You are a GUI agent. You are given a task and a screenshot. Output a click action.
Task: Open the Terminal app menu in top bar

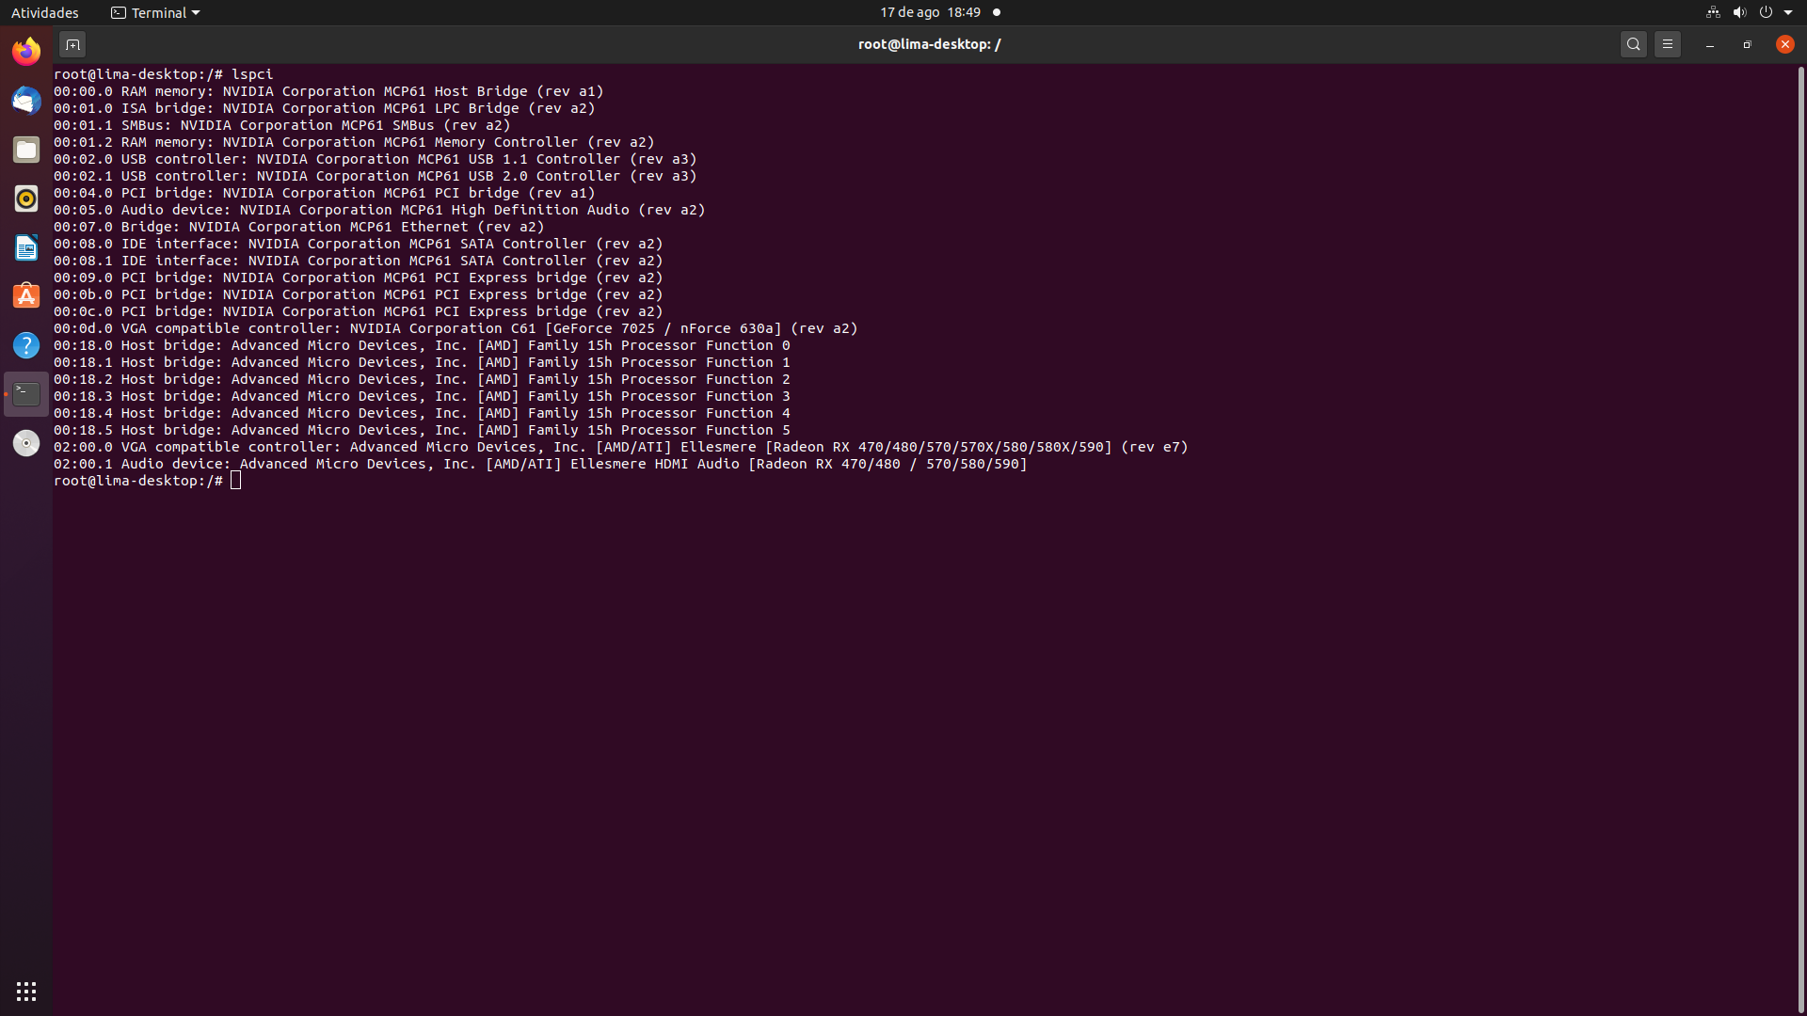[x=155, y=12]
